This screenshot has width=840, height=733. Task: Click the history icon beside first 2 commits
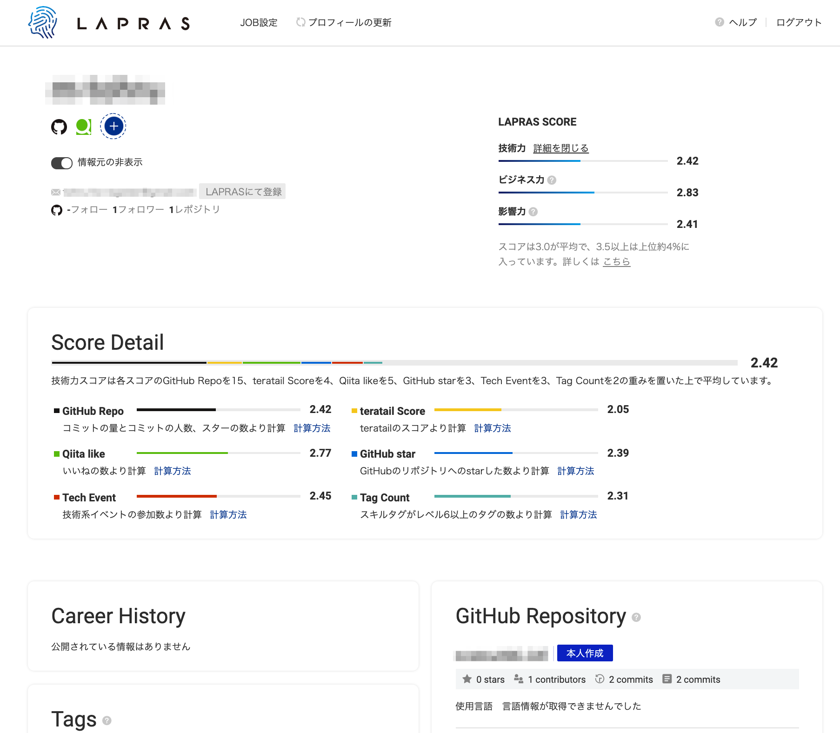pos(600,679)
